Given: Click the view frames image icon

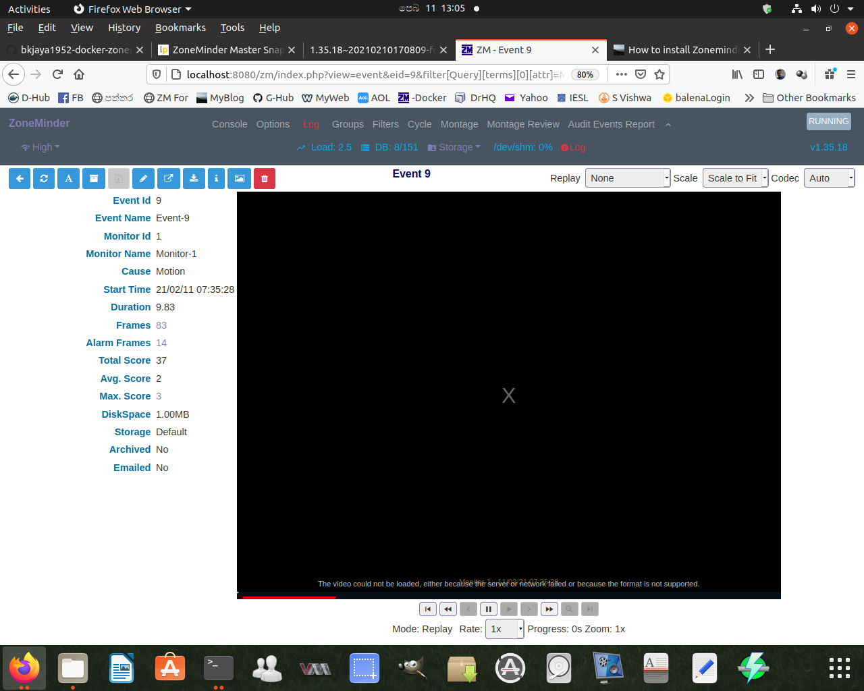Looking at the screenshot, I should (x=239, y=179).
